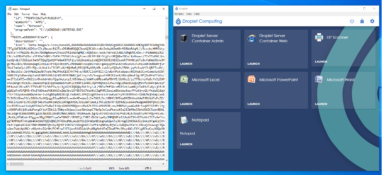The height and width of the screenshot is (175, 382).
Task: Open the Window menu in Droplet
Action: pos(179,14)
